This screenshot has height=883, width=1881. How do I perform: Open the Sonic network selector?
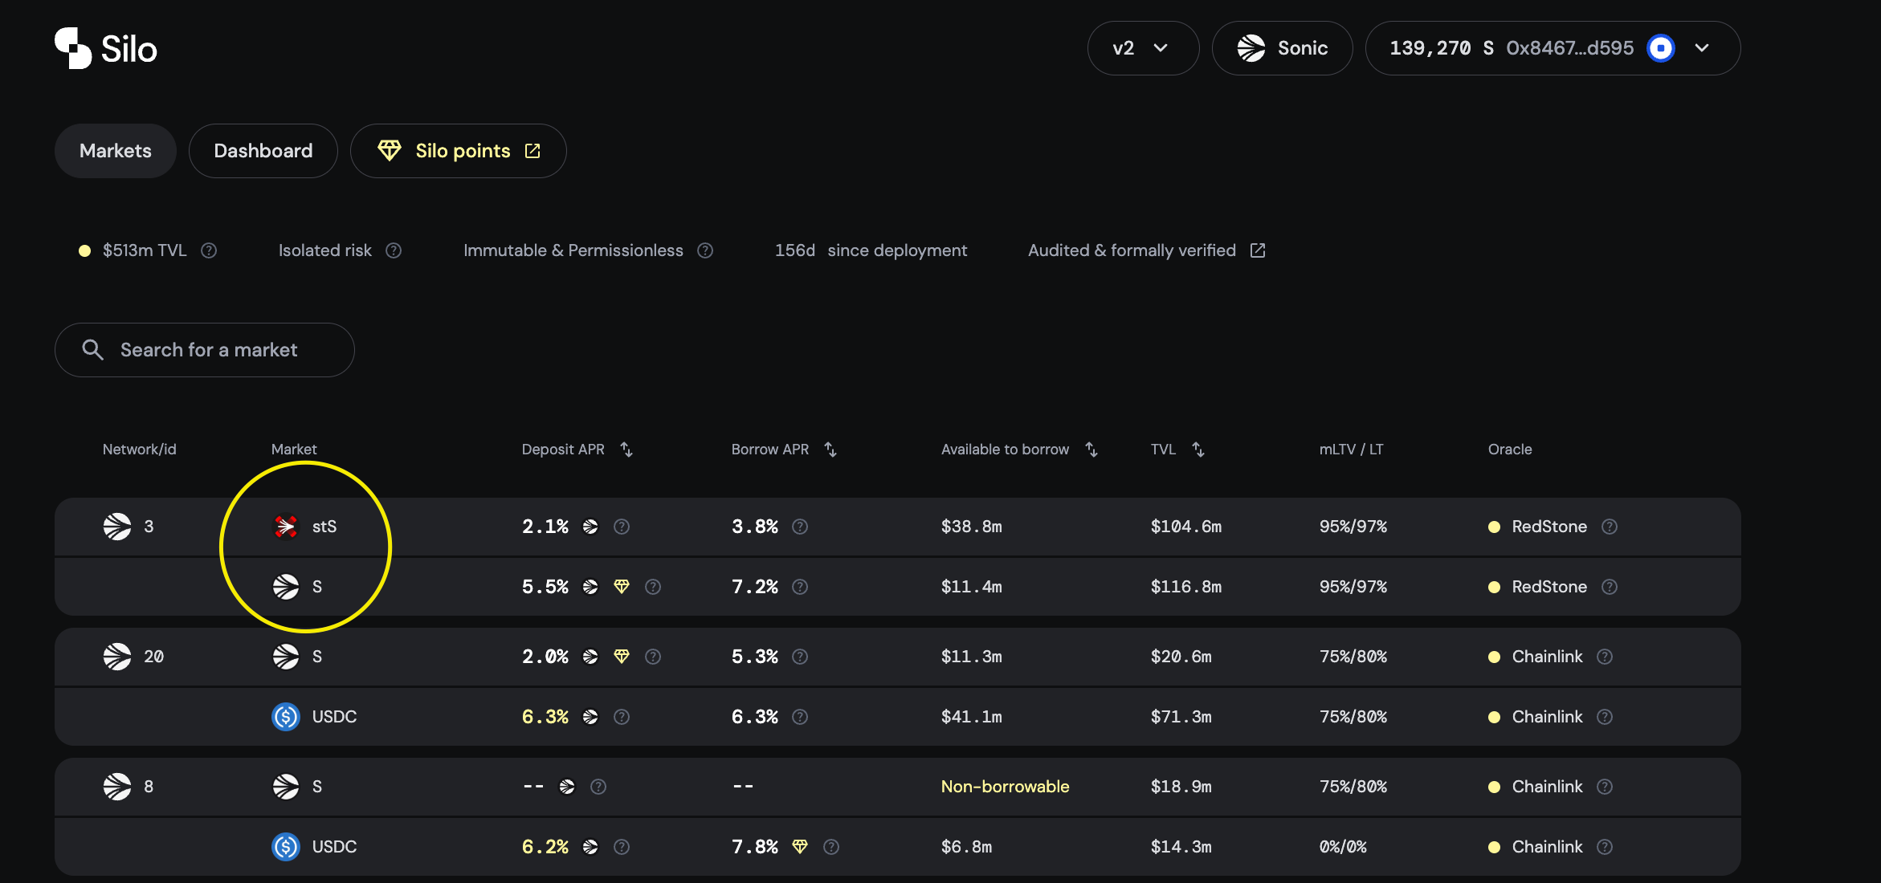(1282, 48)
